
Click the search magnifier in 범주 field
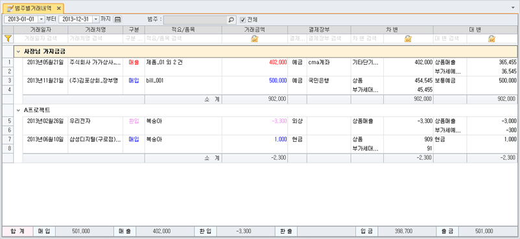pos(231,19)
